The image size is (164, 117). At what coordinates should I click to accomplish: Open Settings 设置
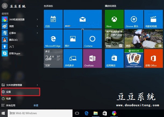click(20, 92)
